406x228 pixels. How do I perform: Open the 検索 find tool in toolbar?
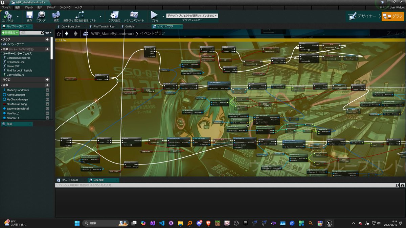click(x=56, y=16)
